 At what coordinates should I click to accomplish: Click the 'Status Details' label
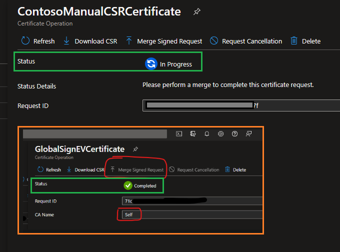[36, 86]
